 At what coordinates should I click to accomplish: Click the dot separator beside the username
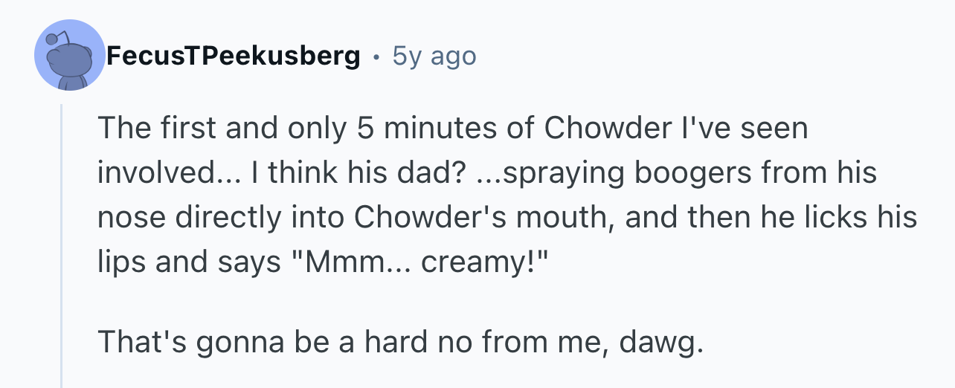[x=376, y=56]
